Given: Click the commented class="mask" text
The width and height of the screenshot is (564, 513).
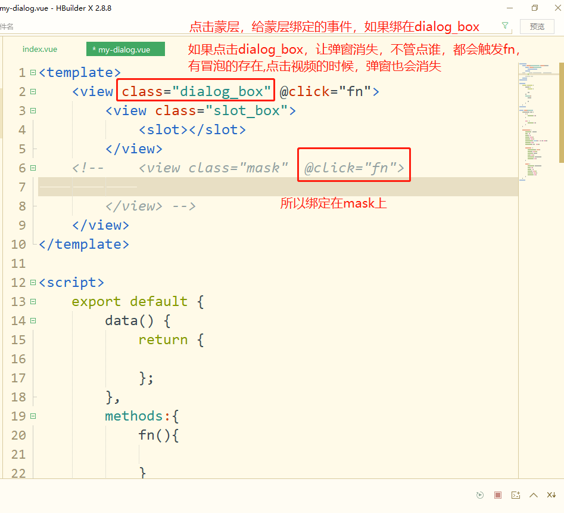Looking at the screenshot, I should tap(238, 168).
